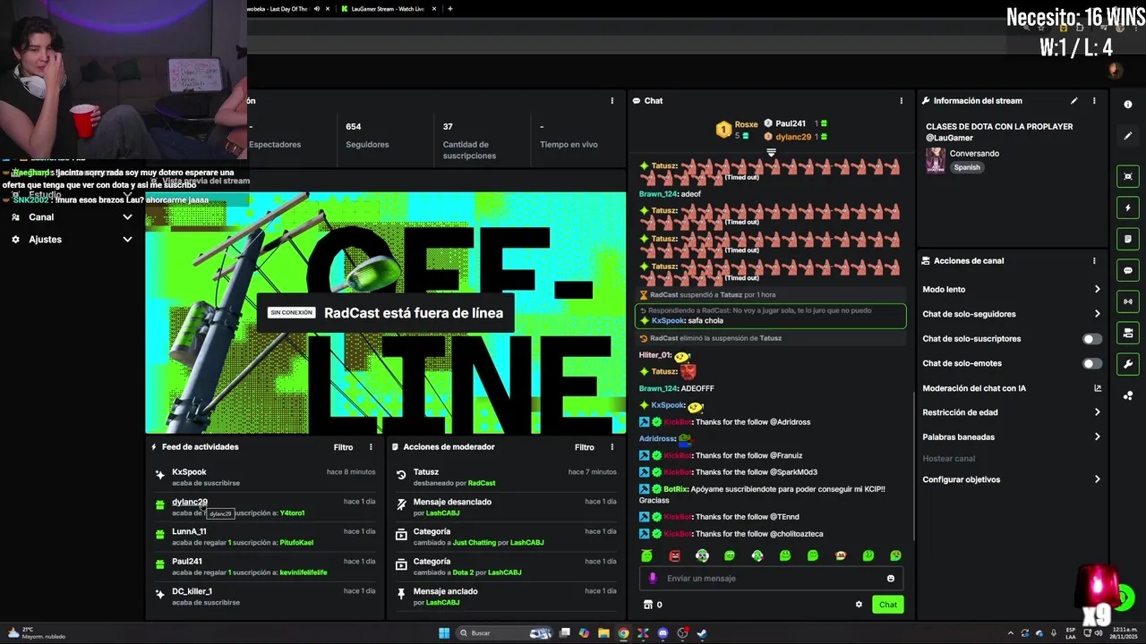
Task: Open Chrome from the taskbar
Action: click(x=623, y=633)
